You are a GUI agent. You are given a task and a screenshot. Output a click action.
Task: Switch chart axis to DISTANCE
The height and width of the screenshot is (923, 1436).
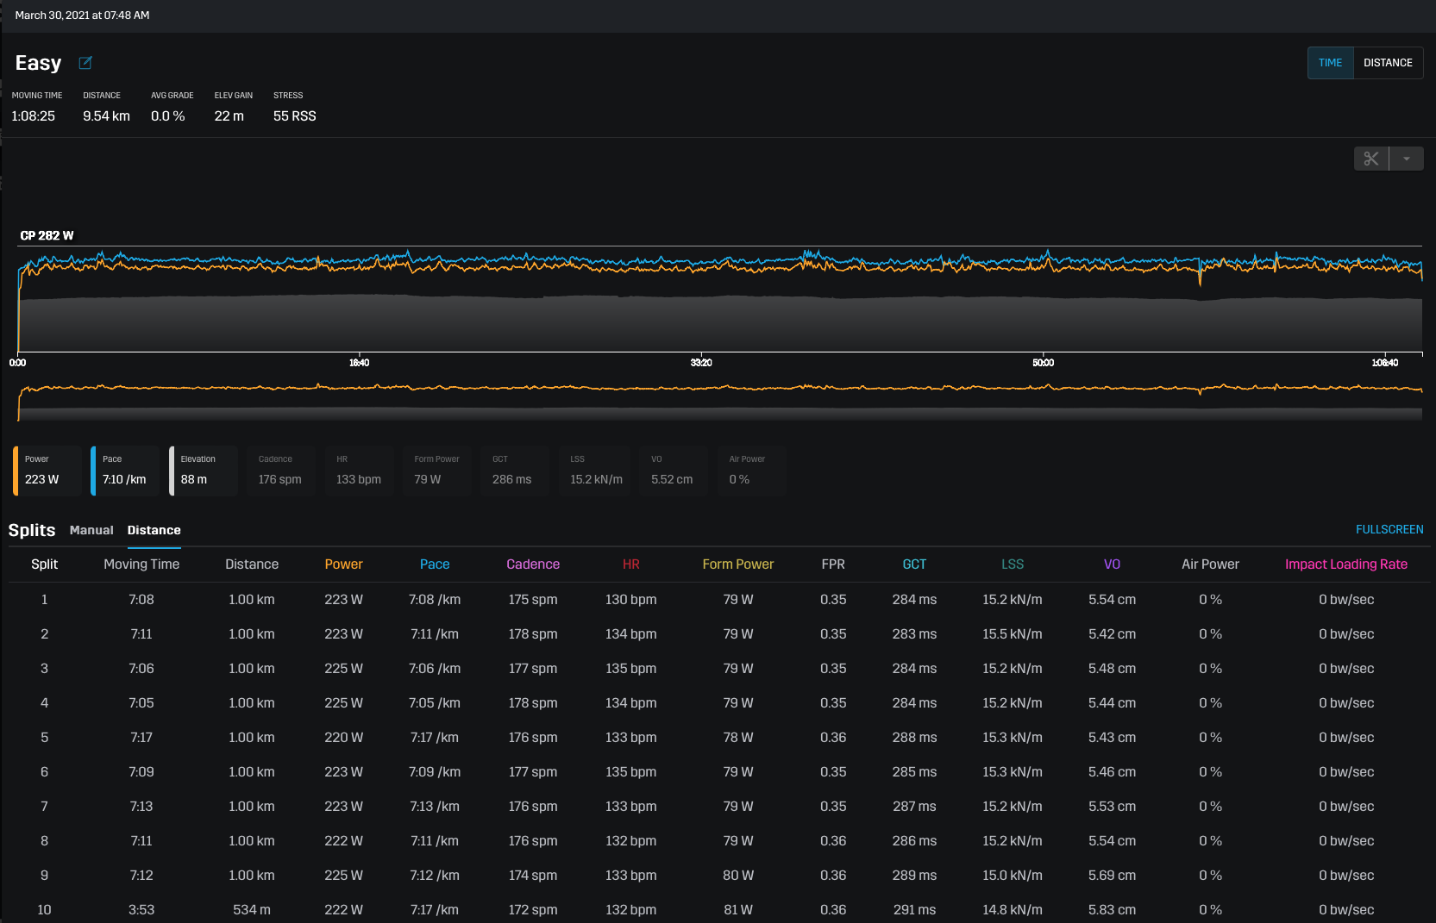(x=1388, y=63)
